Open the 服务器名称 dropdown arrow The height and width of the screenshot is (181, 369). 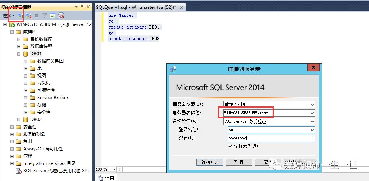point(312,113)
